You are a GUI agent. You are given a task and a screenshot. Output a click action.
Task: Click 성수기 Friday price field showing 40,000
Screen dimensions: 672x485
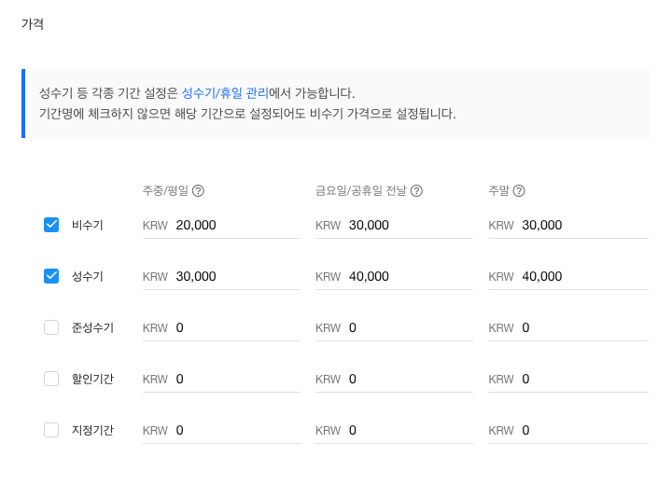[x=407, y=276]
